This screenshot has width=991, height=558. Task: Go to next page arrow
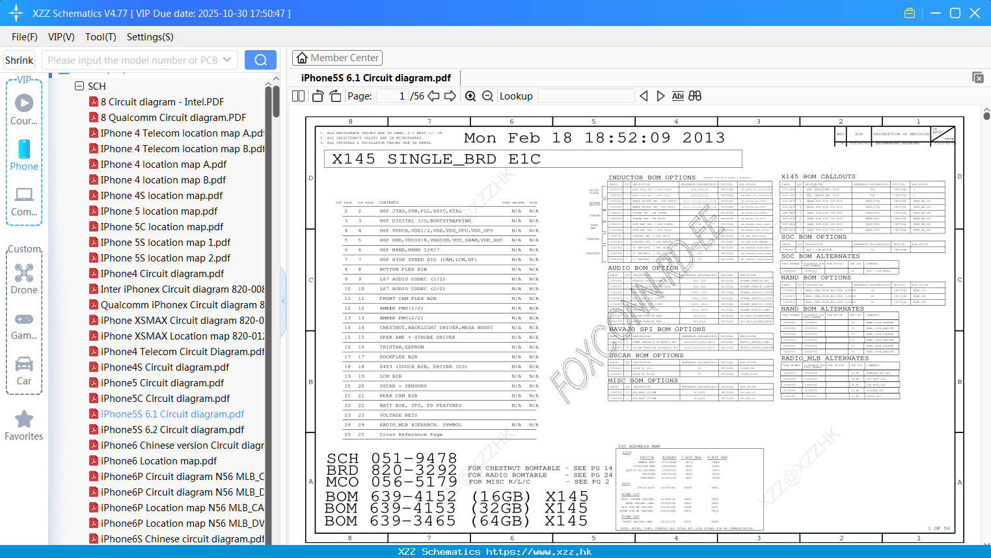click(x=450, y=96)
